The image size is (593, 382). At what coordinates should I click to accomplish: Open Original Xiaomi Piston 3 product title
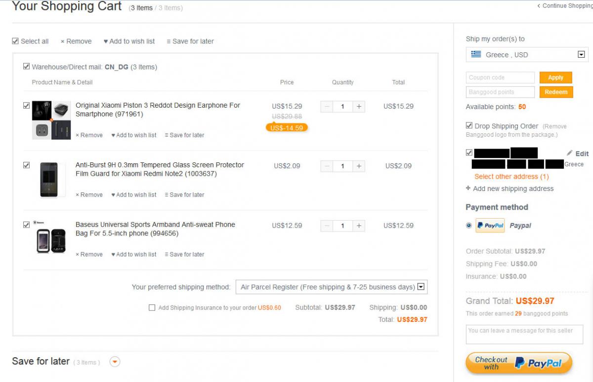tap(158, 110)
